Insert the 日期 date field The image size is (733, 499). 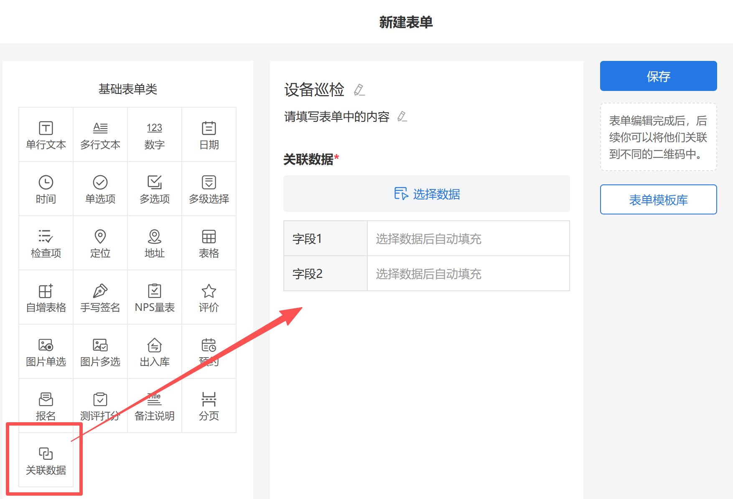click(x=209, y=134)
